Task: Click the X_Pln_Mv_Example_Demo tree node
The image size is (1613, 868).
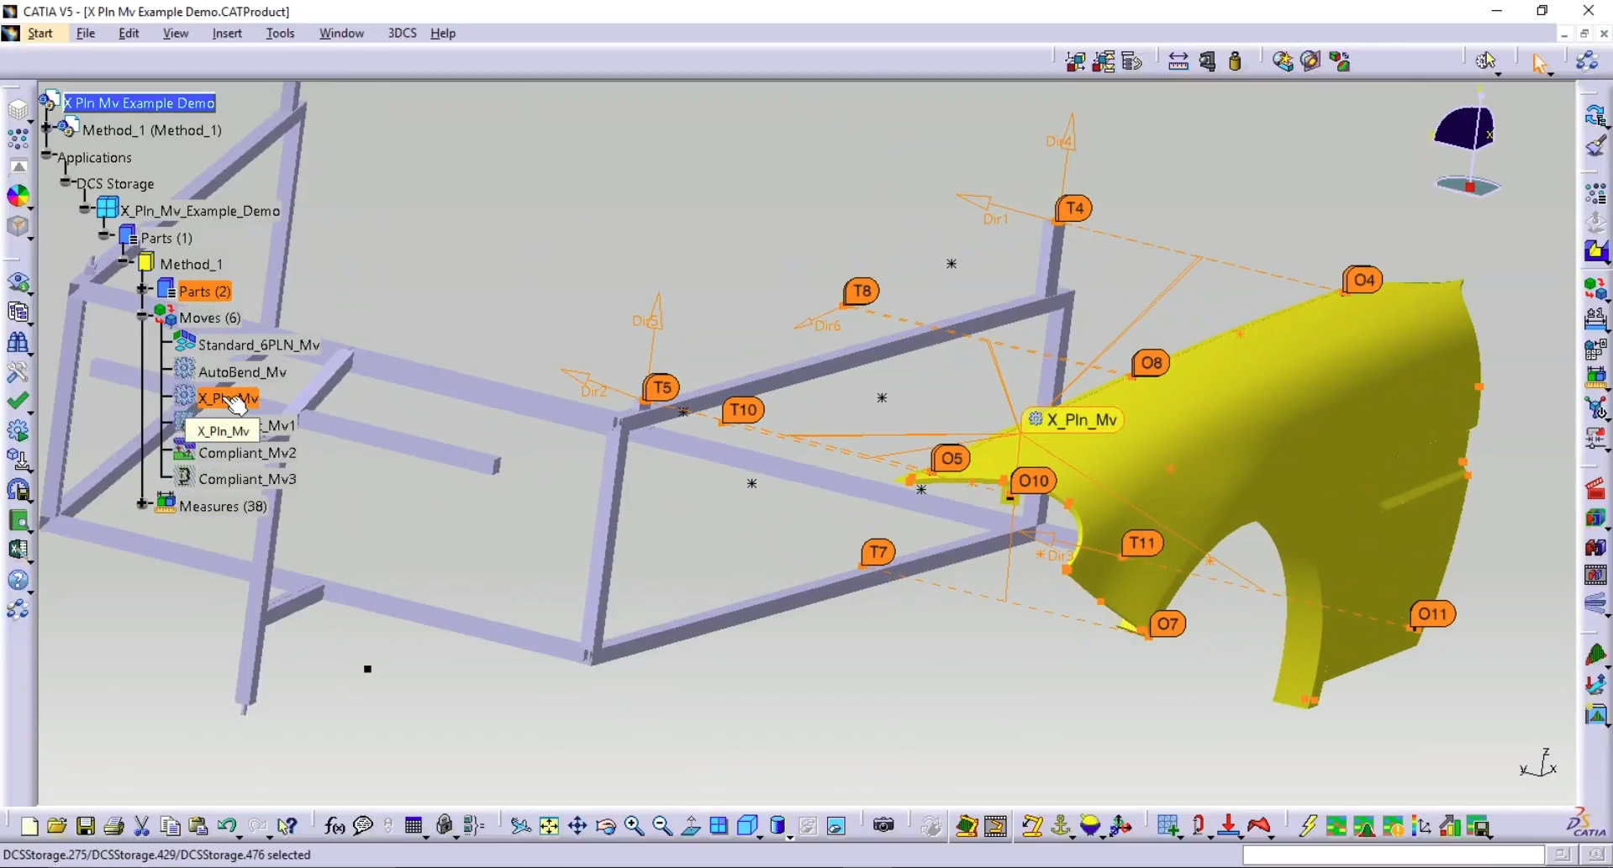Action: coord(200,211)
